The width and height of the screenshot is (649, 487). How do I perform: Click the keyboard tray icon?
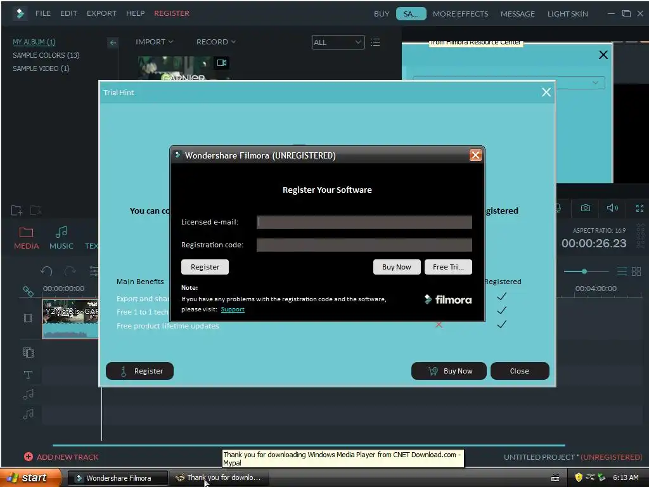(555, 478)
